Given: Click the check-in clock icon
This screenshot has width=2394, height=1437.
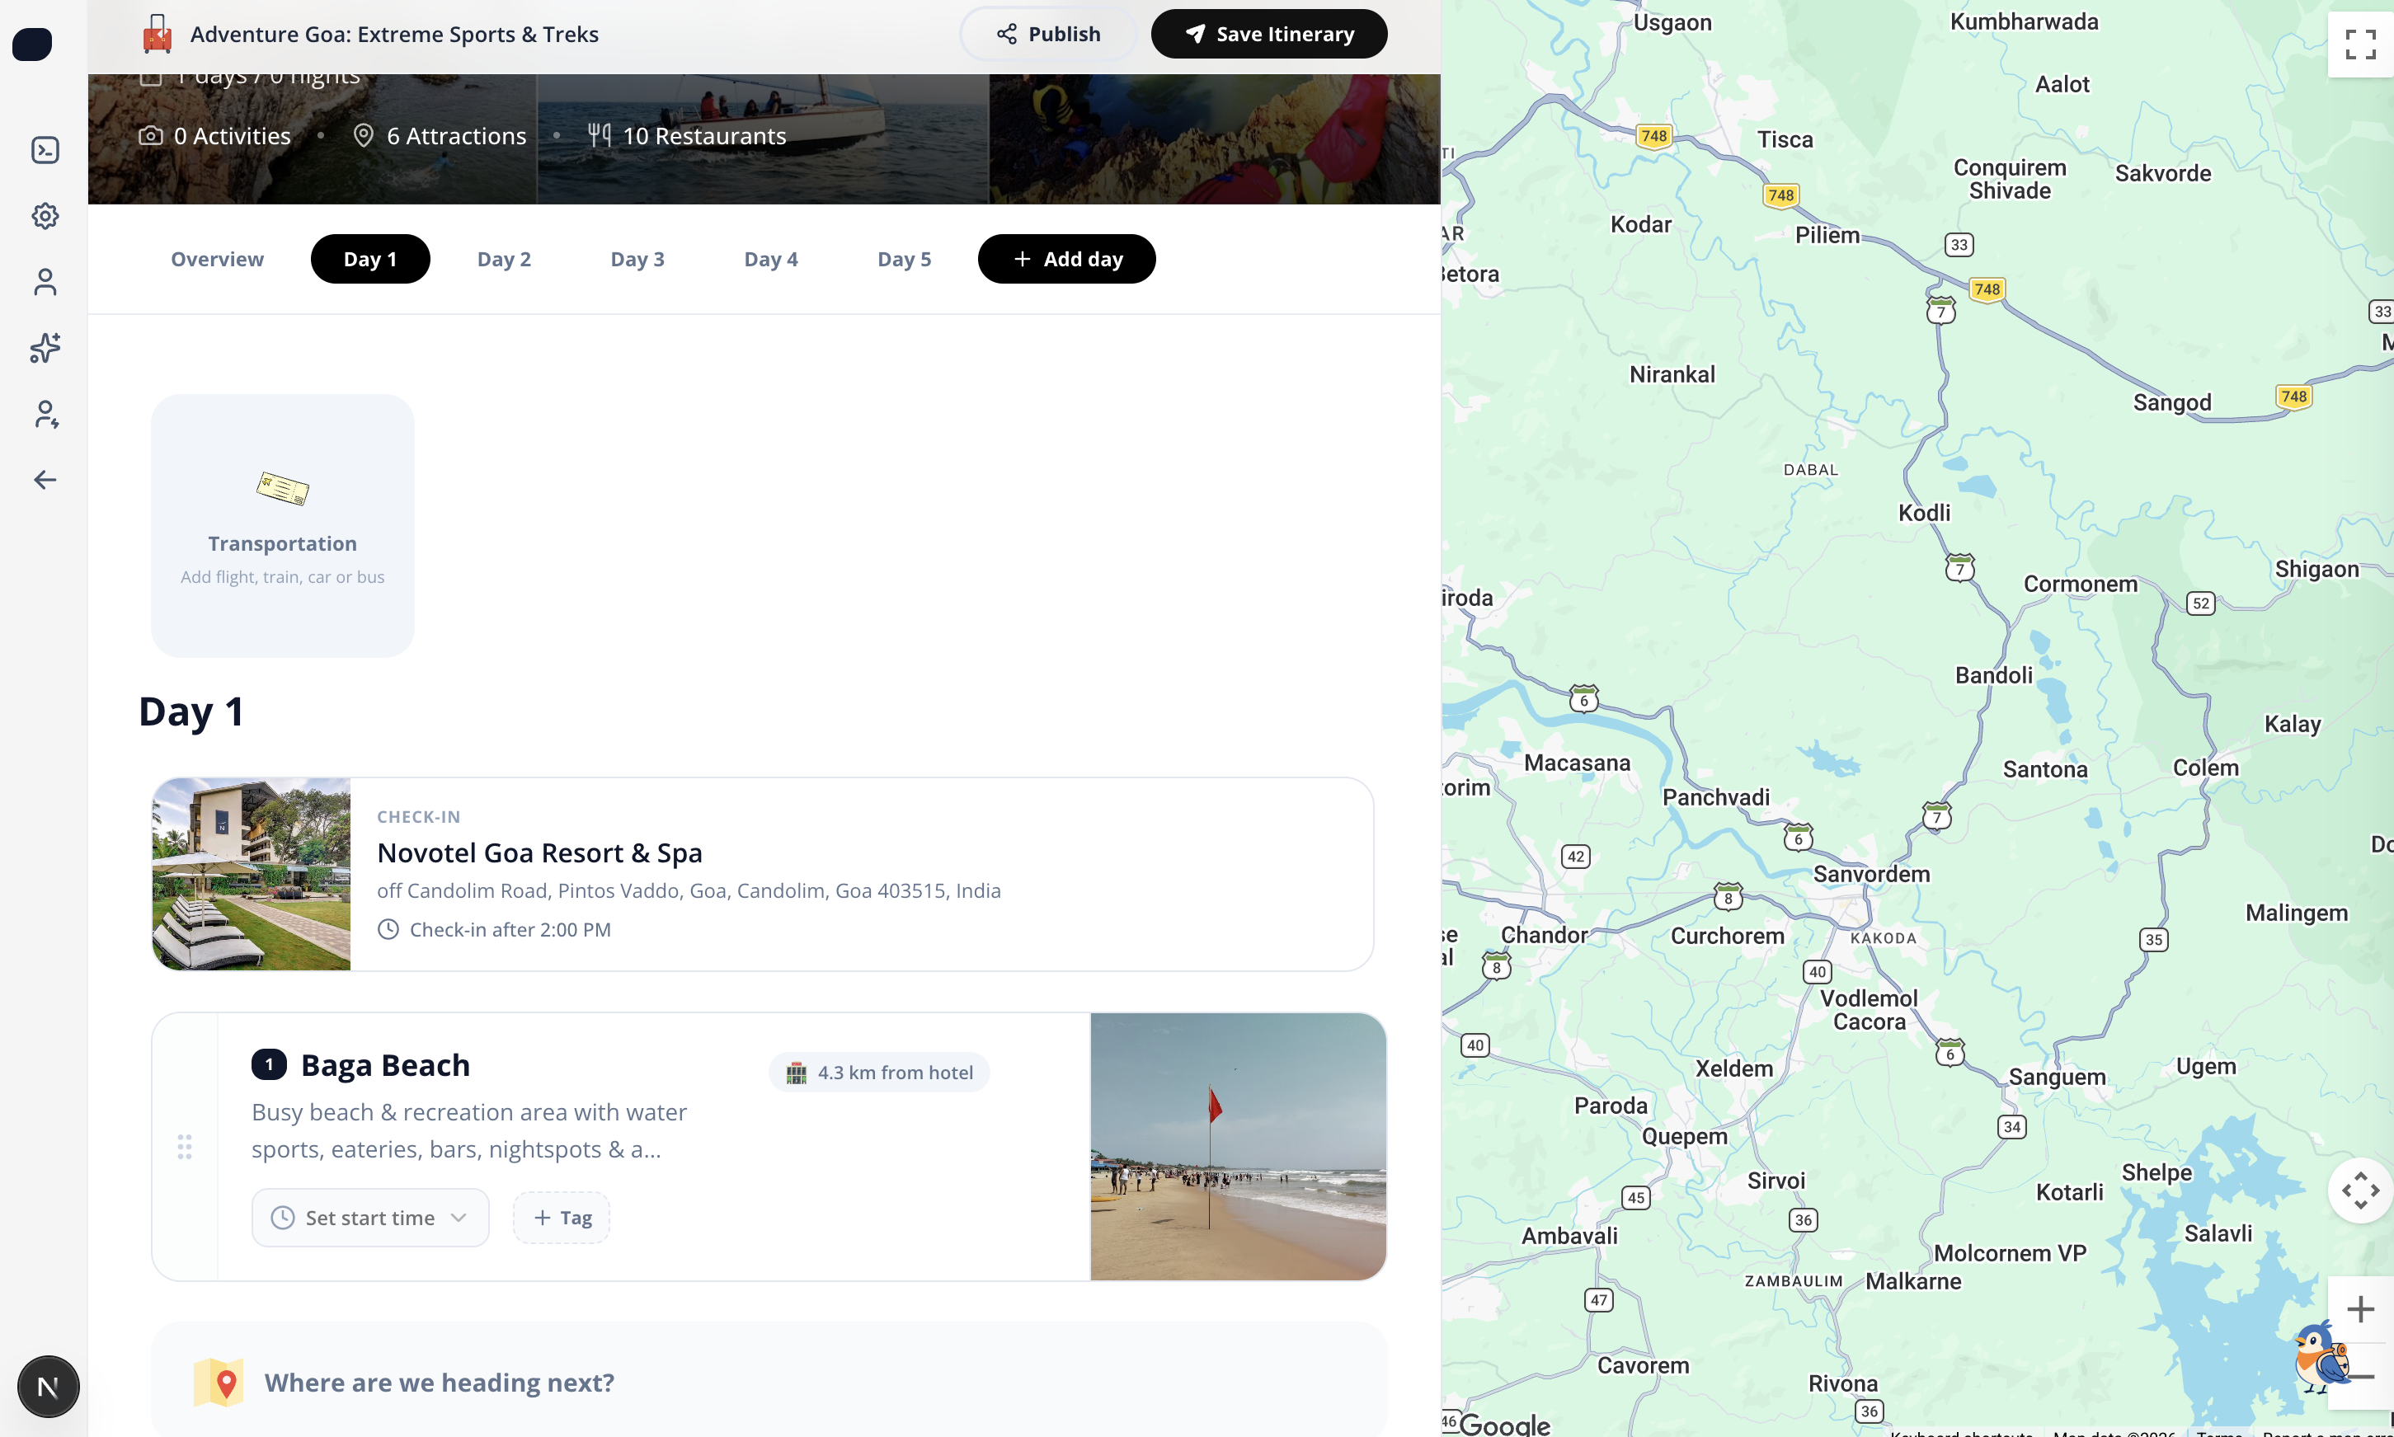Looking at the screenshot, I should click(388, 930).
